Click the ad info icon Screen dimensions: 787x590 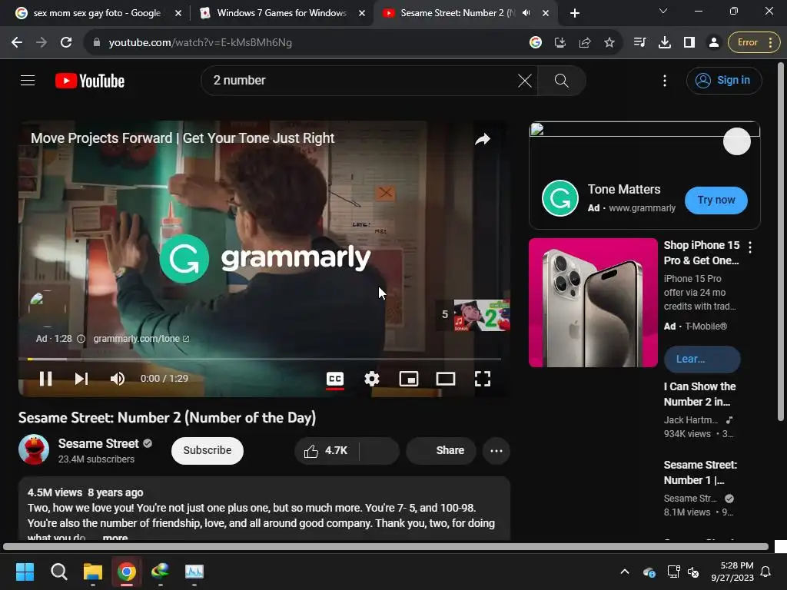[81, 339]
